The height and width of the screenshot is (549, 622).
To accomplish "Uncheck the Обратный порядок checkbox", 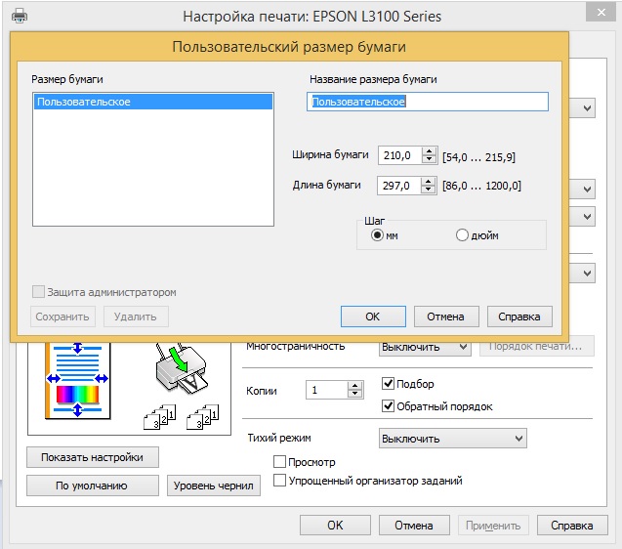I will [x=388, y=406].
